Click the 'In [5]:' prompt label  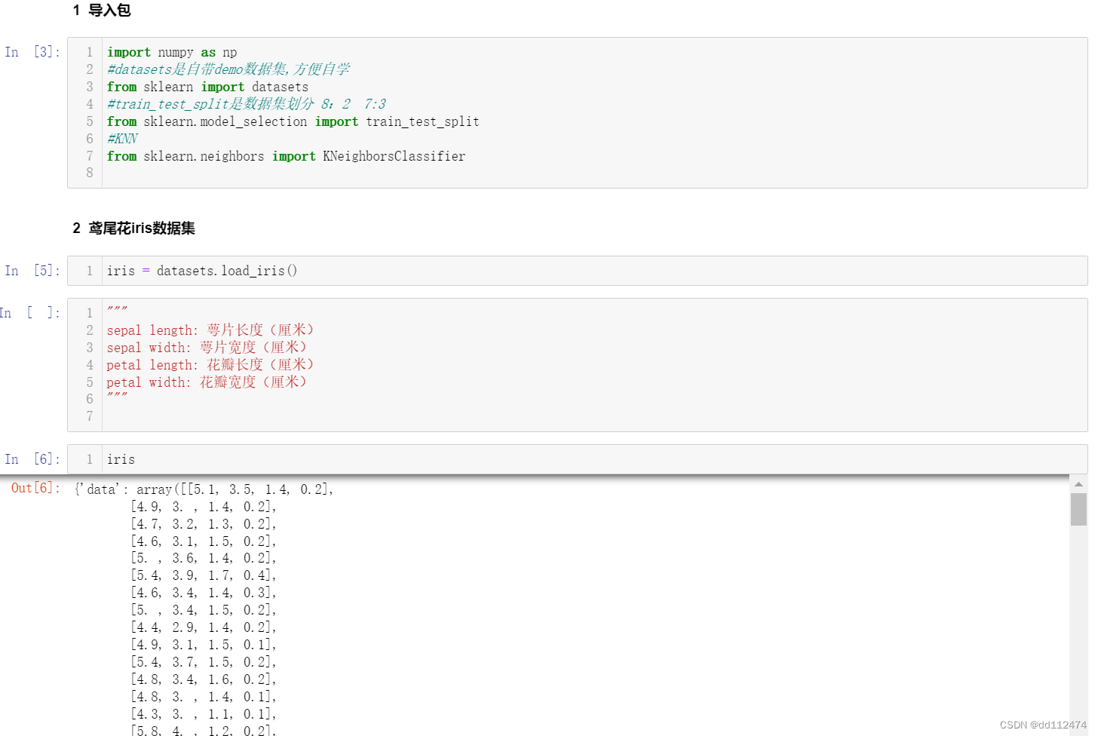pyautogui.click(x=32, y=271)
